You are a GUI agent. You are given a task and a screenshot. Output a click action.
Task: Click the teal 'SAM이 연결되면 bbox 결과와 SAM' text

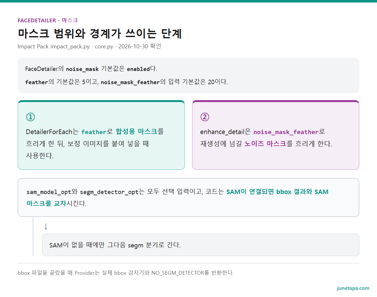pyautogui.click(x=277, y=192)
